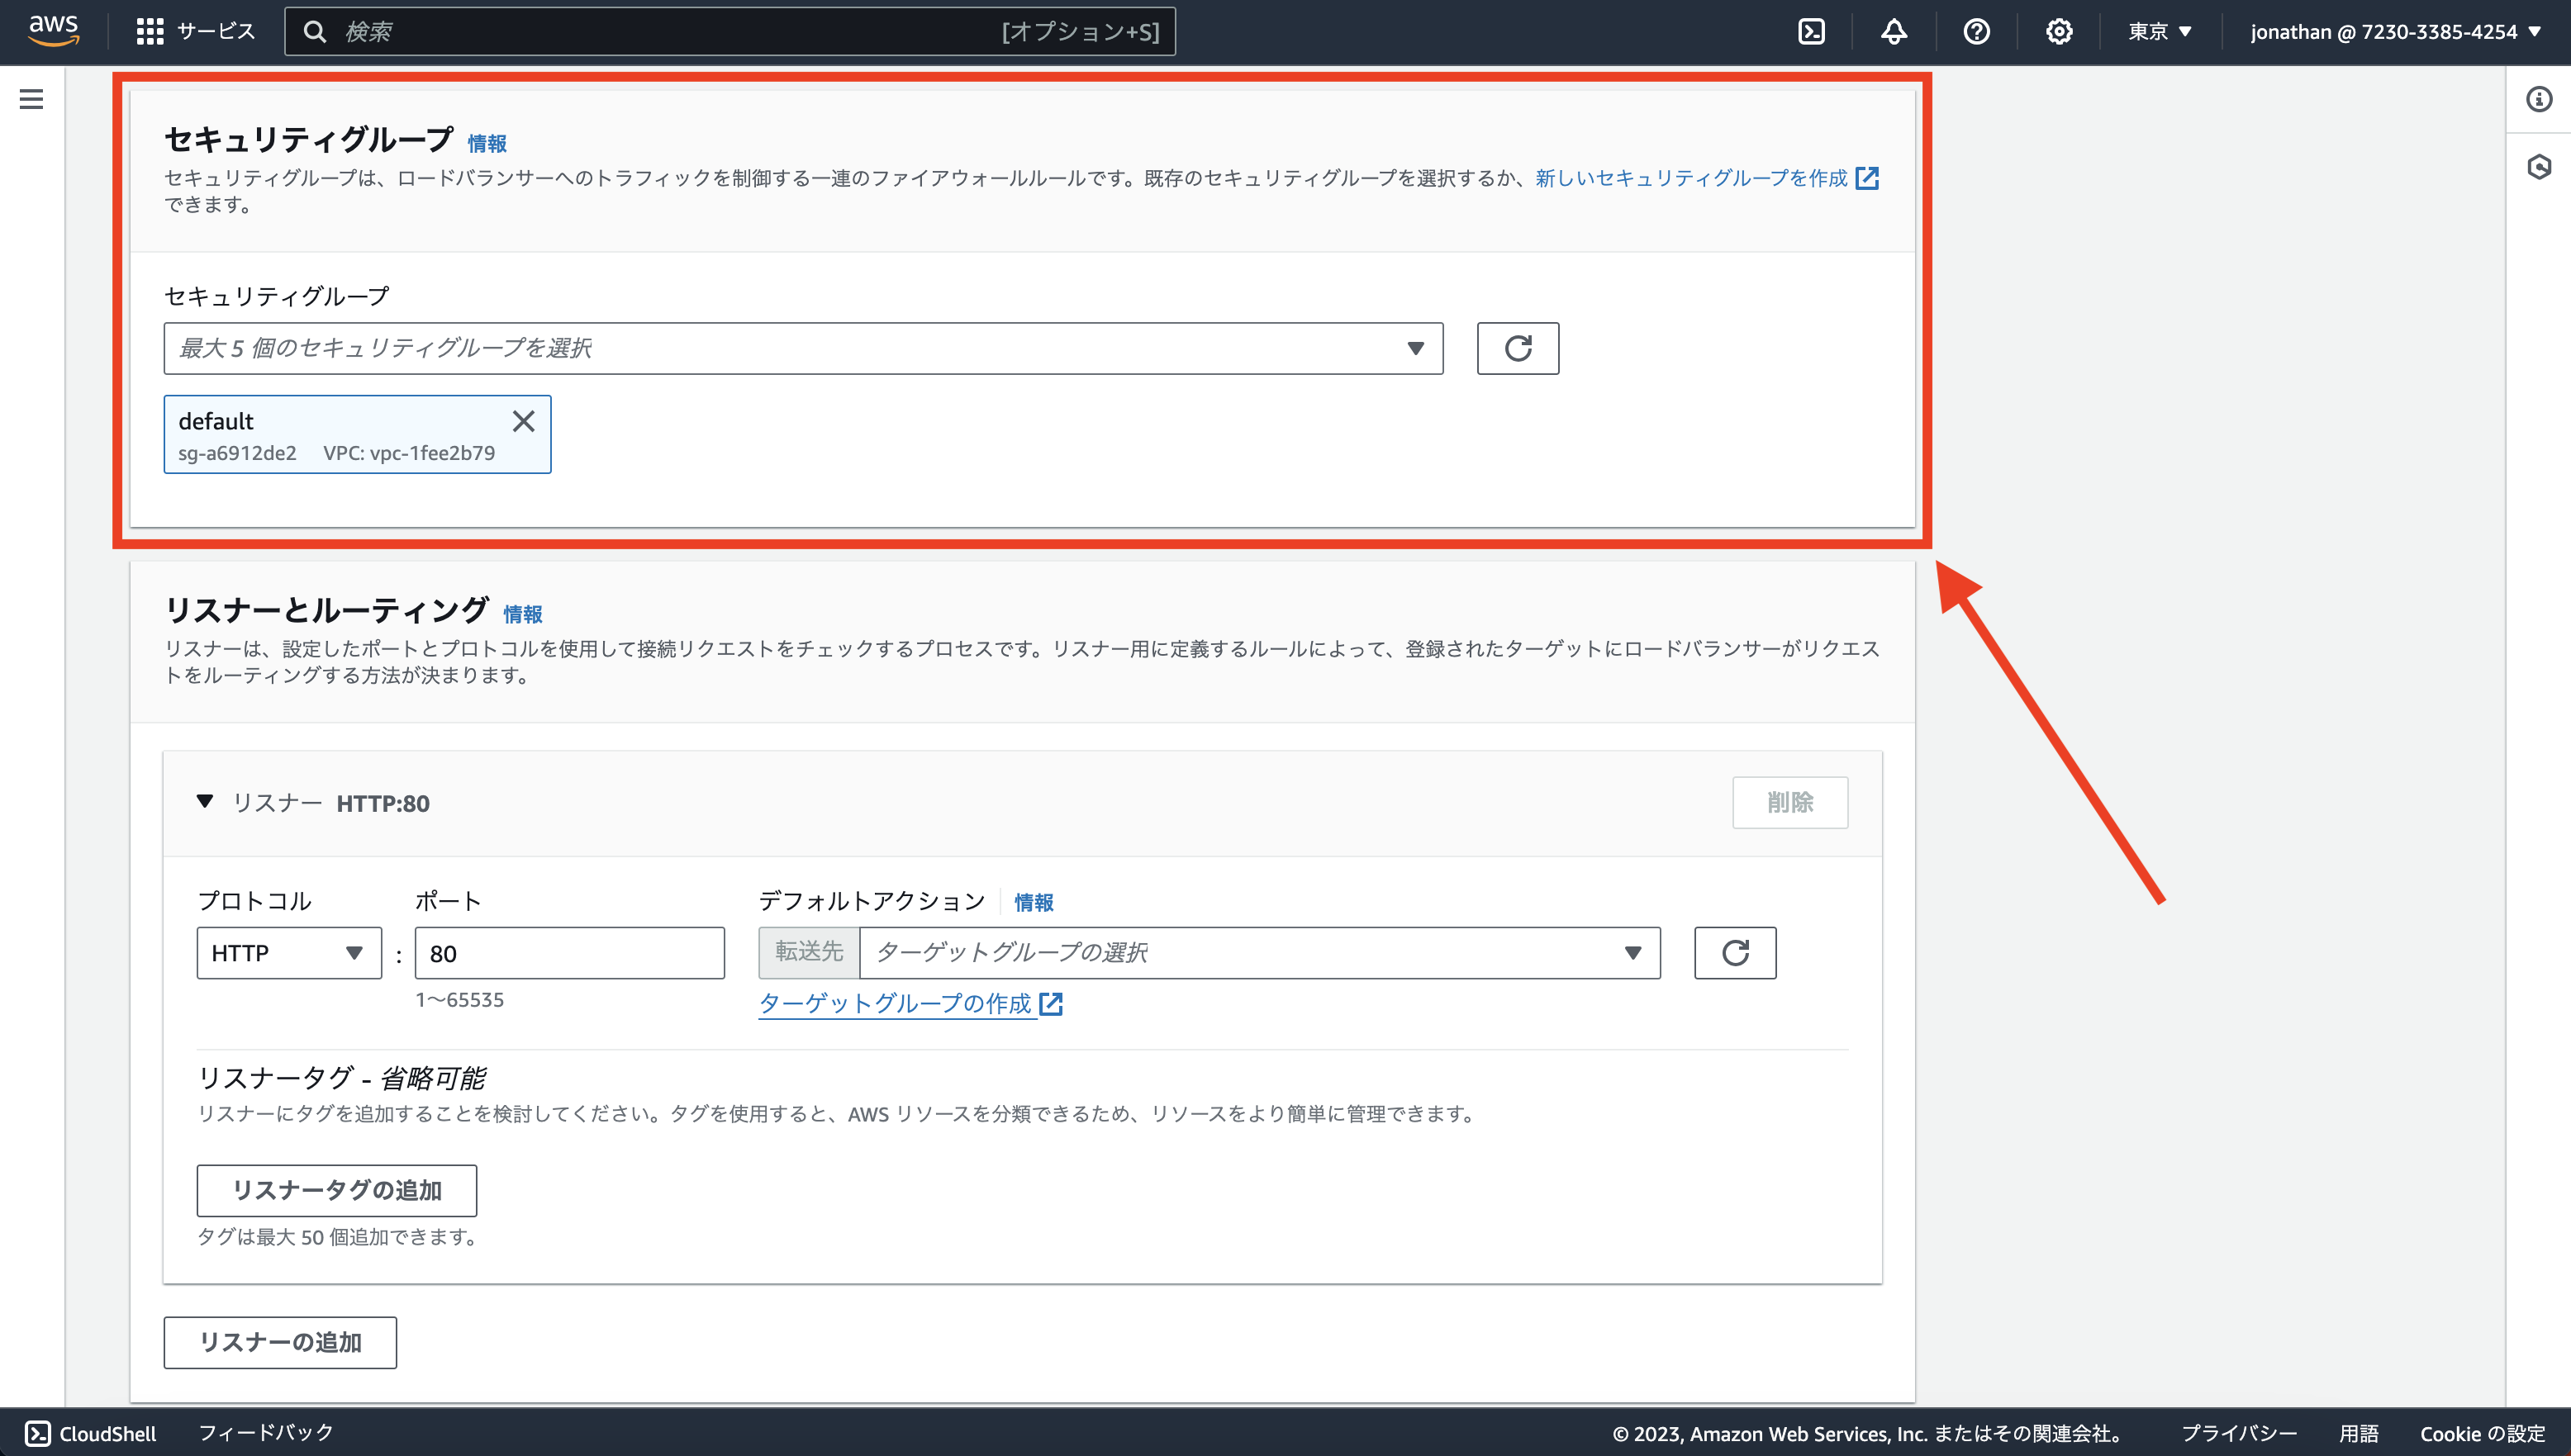This screenshot has height=1456, width=2571.
Task: Refresh the target group selection
Action: coord(1735,952)
